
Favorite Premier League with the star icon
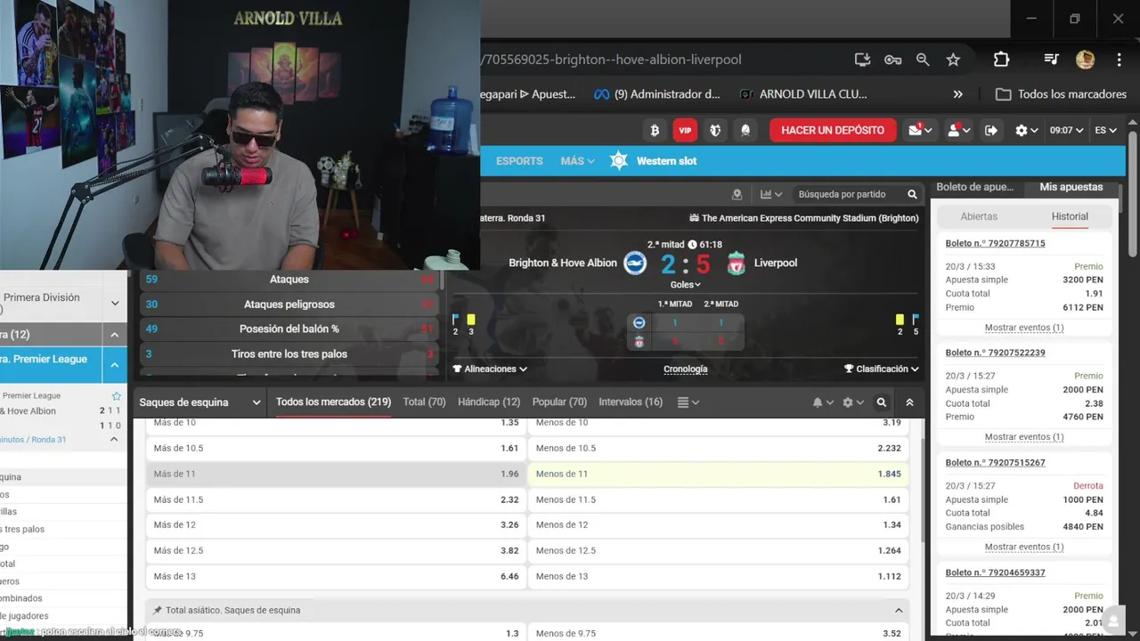pos(116,395)
